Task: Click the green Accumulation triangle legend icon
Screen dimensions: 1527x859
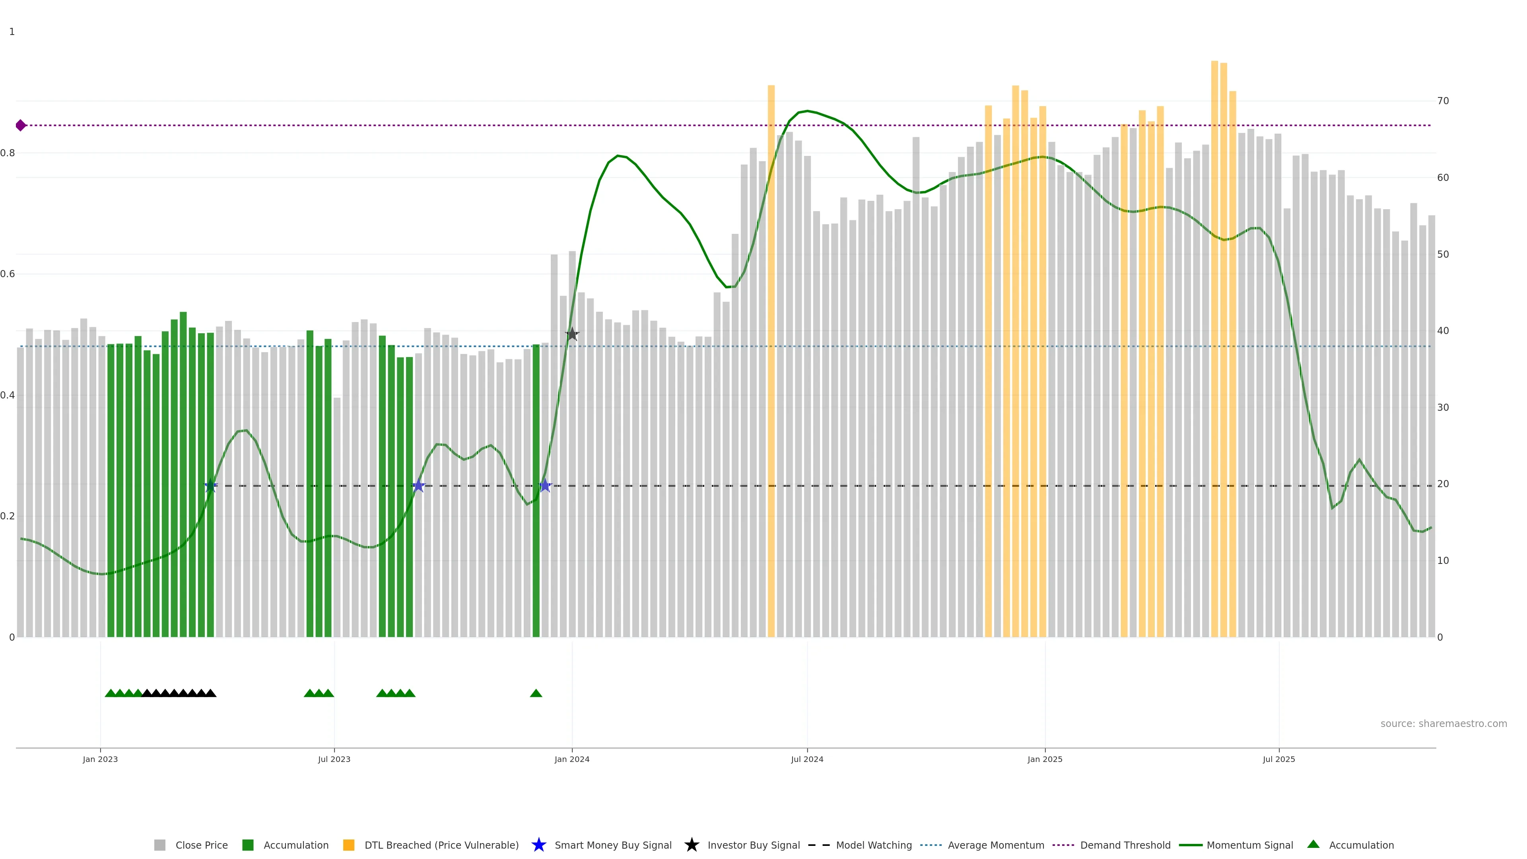Action: [1313, 844]
